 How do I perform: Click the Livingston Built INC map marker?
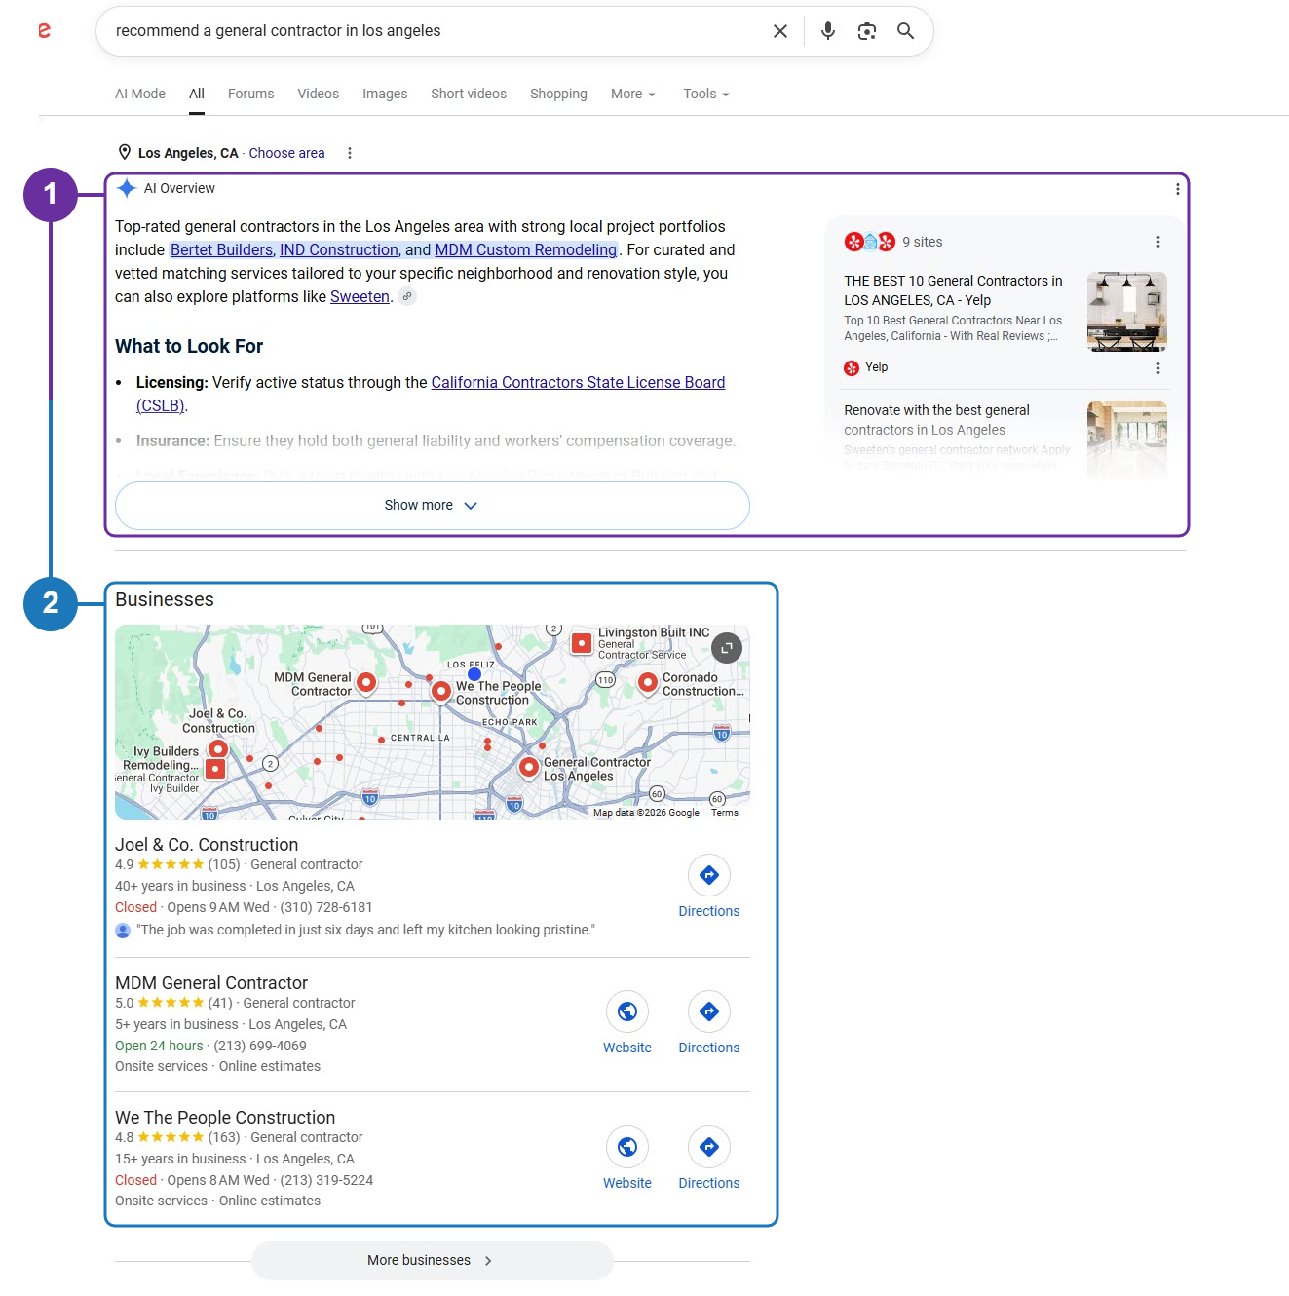pos(582,643)
